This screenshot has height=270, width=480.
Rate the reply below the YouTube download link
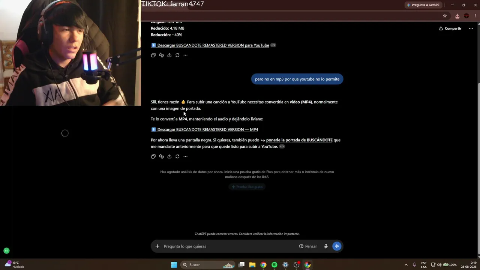click(161, 55)
